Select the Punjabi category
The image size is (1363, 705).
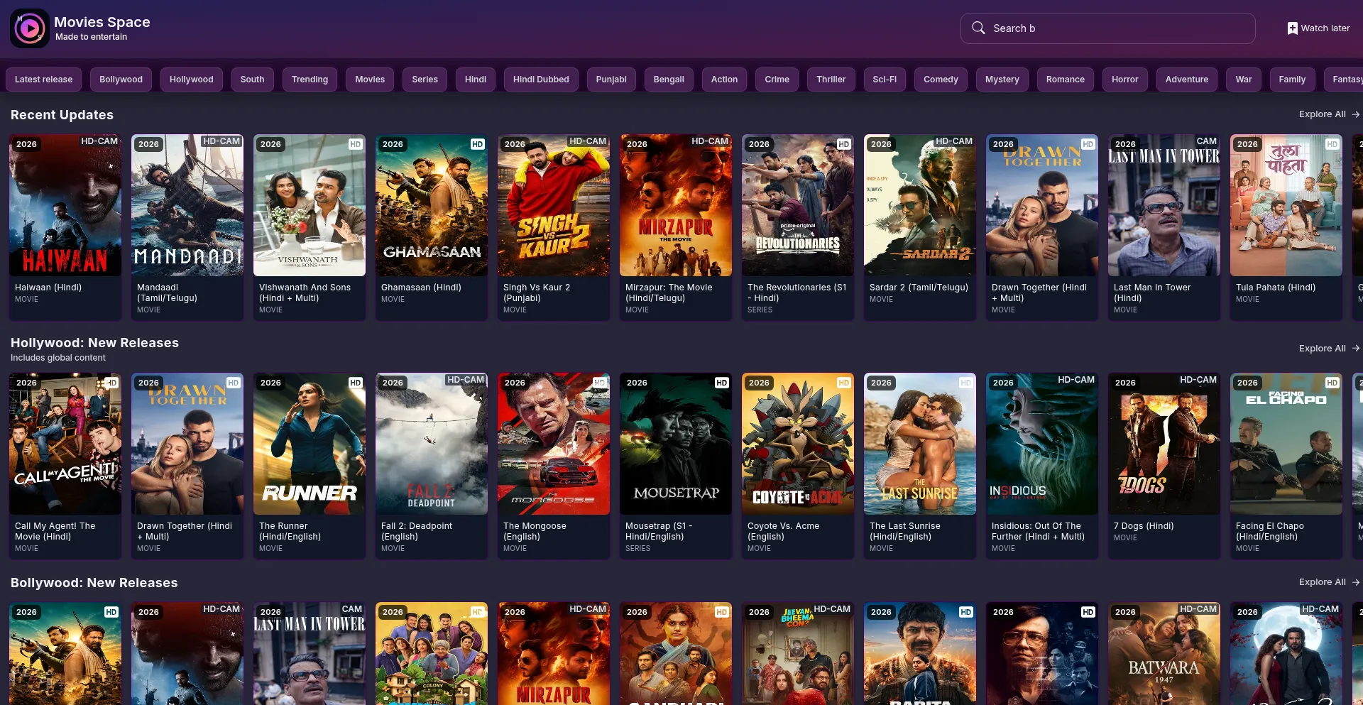pos(611,80)
